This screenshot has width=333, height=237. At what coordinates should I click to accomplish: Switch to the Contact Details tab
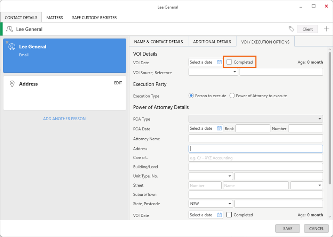coord(21,18)
